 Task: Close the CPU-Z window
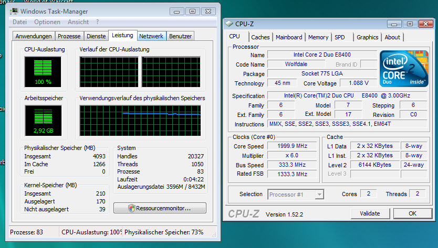425,24
